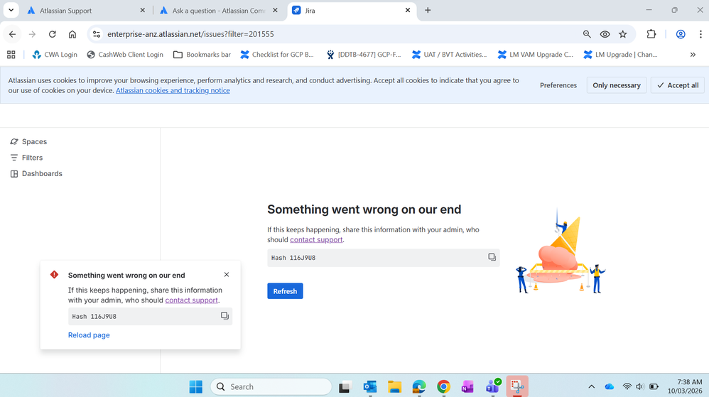The height and width of the screenshot is (397, 709).
Task: Dismiss the error popup with X
Action: [227, 274]
